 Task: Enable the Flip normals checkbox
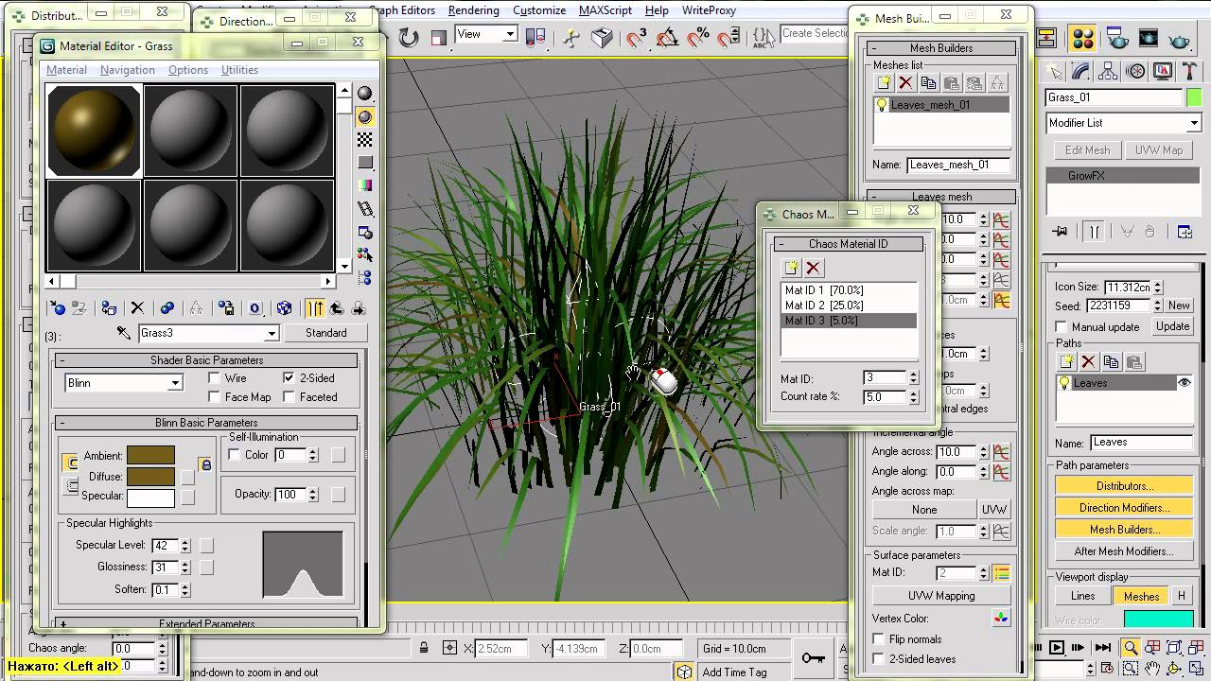pyautogui.click(x=878, y=639)
